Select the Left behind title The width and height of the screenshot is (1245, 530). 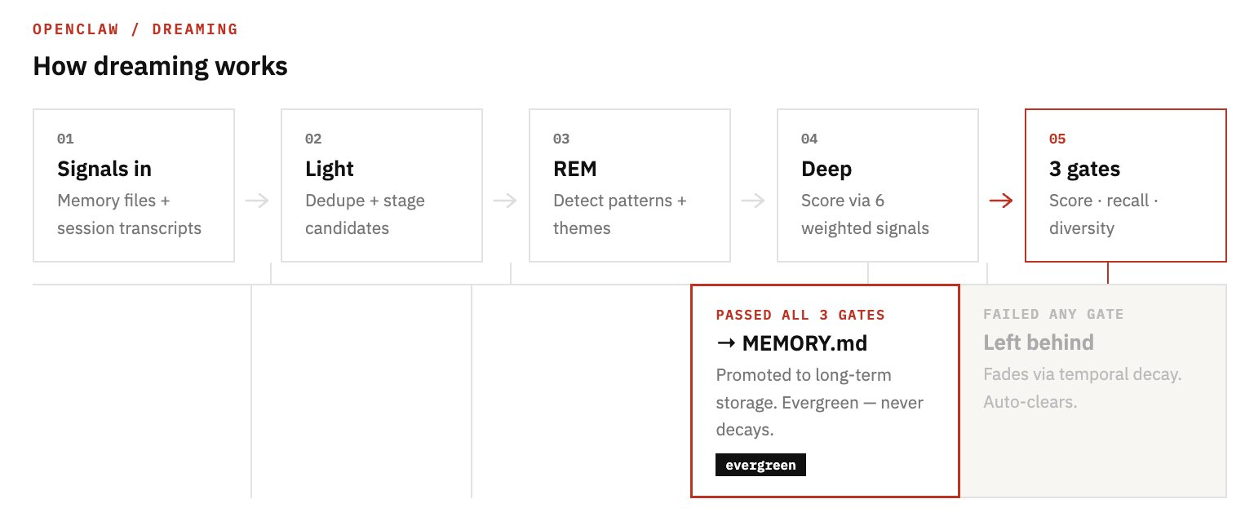coord(1038,342)
